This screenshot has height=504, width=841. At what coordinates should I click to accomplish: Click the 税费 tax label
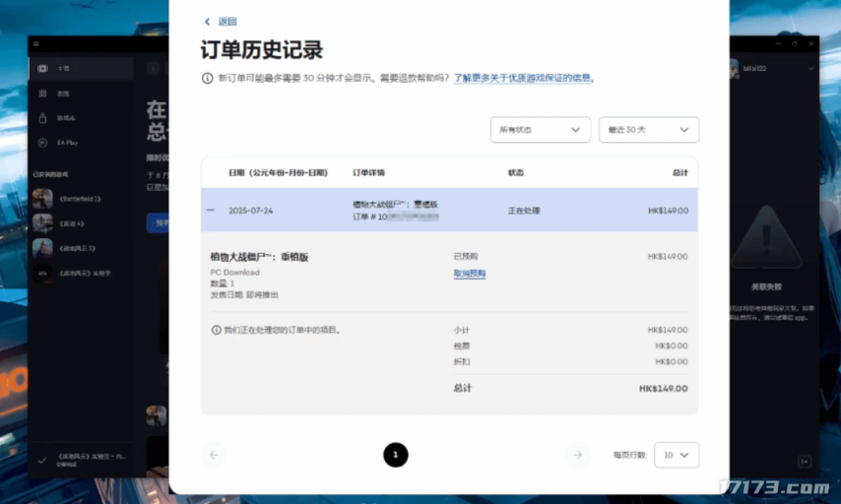461,346
